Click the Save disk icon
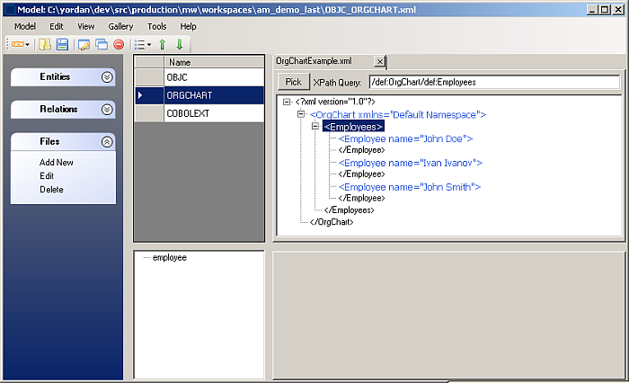The width and height of the screenshot is (629, 383). click(62, 44)
